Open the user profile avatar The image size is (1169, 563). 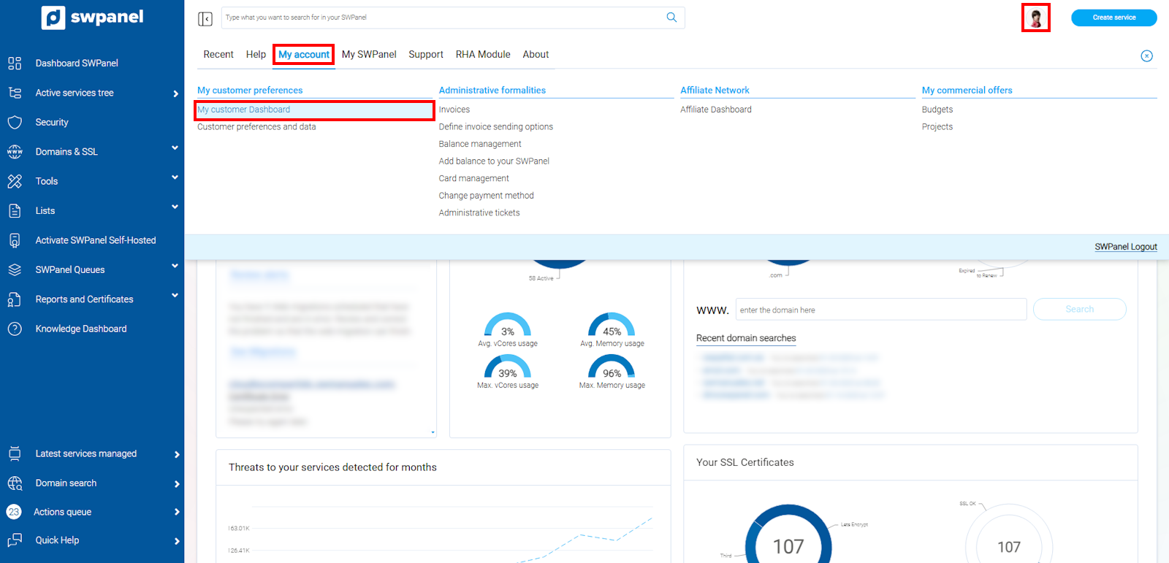click(x=1035, y=18)
